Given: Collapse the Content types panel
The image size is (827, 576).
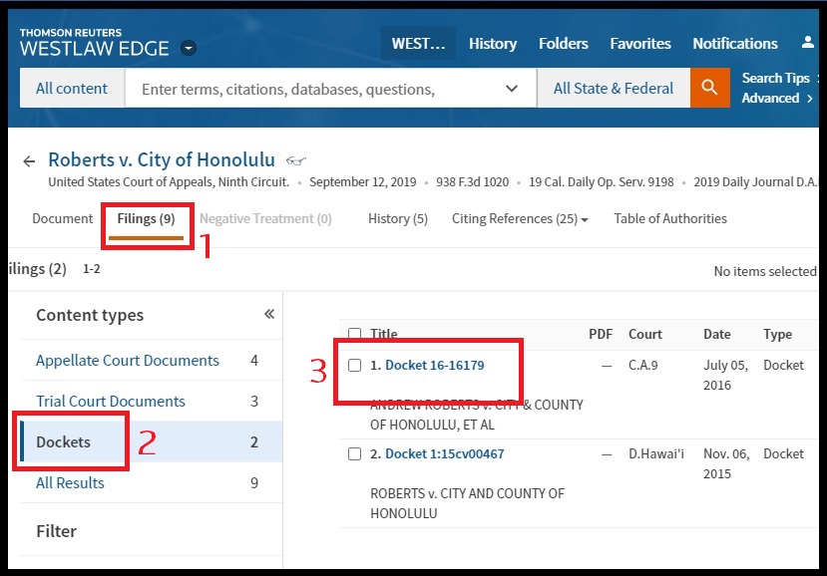Looking at the screenshot, I should pos(268,315).
